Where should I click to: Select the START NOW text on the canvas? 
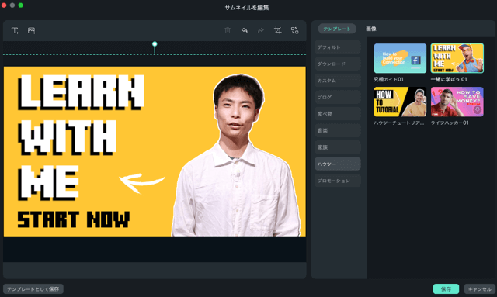(73, 219)
